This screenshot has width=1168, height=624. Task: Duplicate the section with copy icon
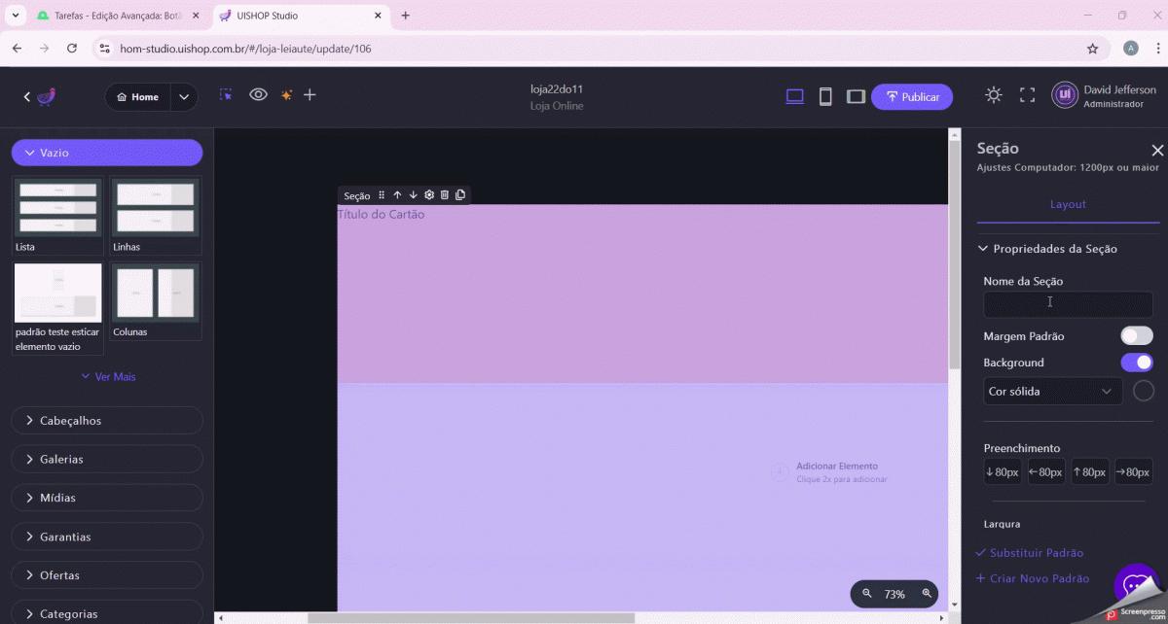pyautogui.click(x=460, y=195)
